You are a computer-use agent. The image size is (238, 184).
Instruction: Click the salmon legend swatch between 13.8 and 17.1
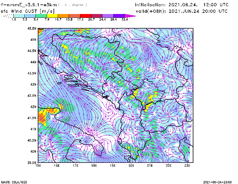[75, 16]
